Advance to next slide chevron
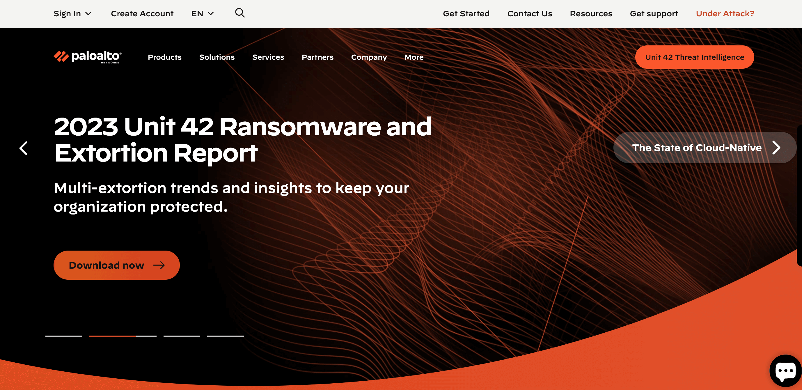Viewport: 802px width, 390px height. click(x=776, y=148)
